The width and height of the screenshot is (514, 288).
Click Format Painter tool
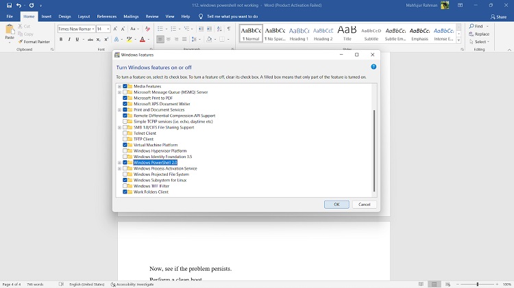pos(34,42)
